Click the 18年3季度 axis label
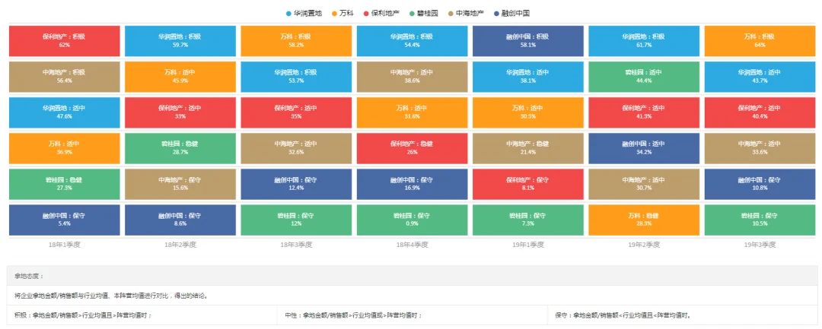The height and width of the screenshot is (329, 822). [296, 245]
